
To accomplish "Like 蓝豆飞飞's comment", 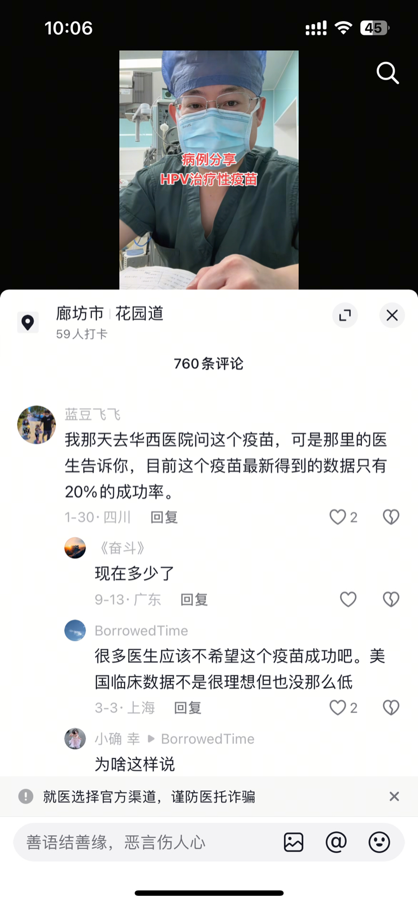I will click(x=337, y=517).
